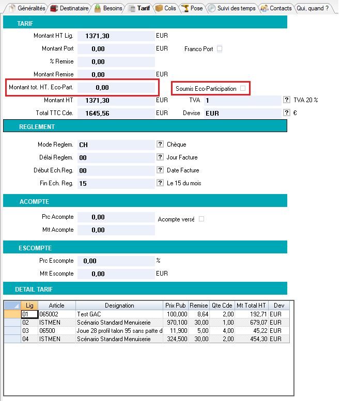Switch to the Généralités tab
The width and height of the screenshot is (342, 401).
click(27, 9)
